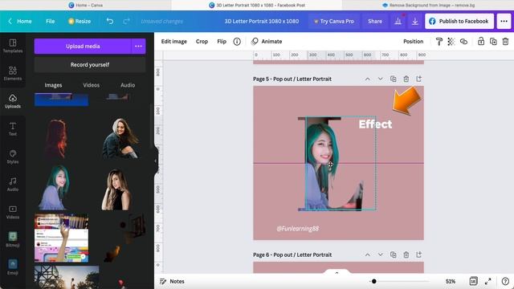
Task: Move Page 5 up
Action: pos(368,79)
